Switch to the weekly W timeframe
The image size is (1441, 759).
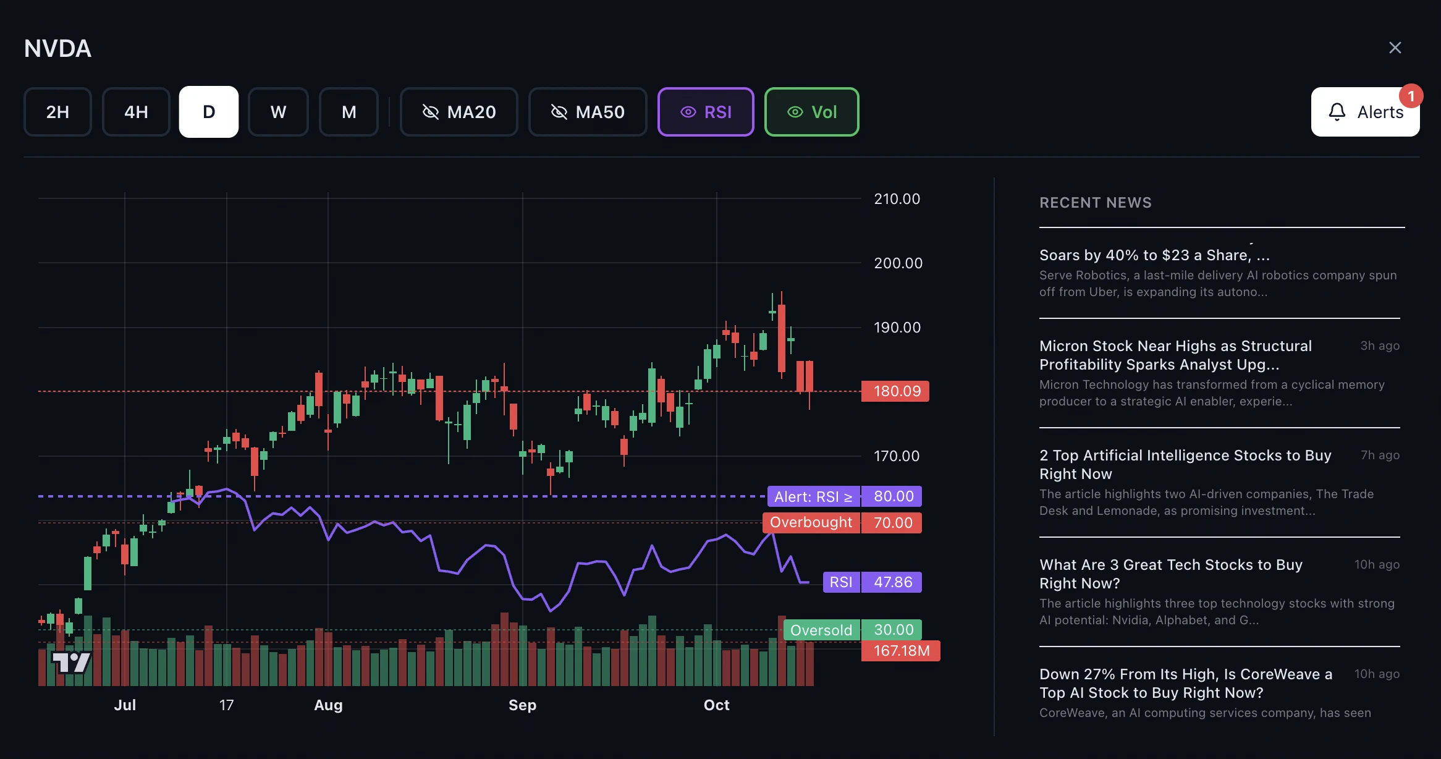click(x=278, y=112)
